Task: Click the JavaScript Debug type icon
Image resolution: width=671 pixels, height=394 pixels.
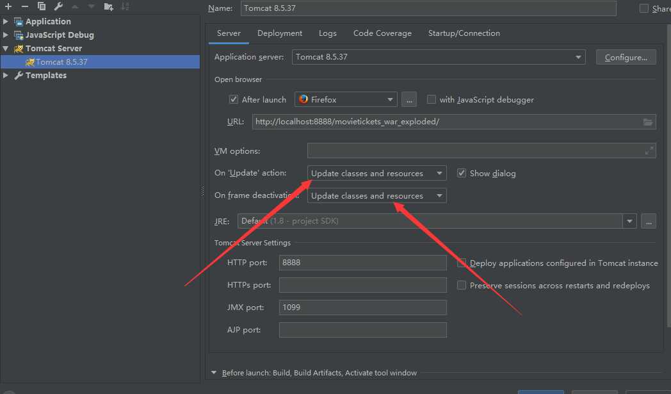Action: point(19,35)
